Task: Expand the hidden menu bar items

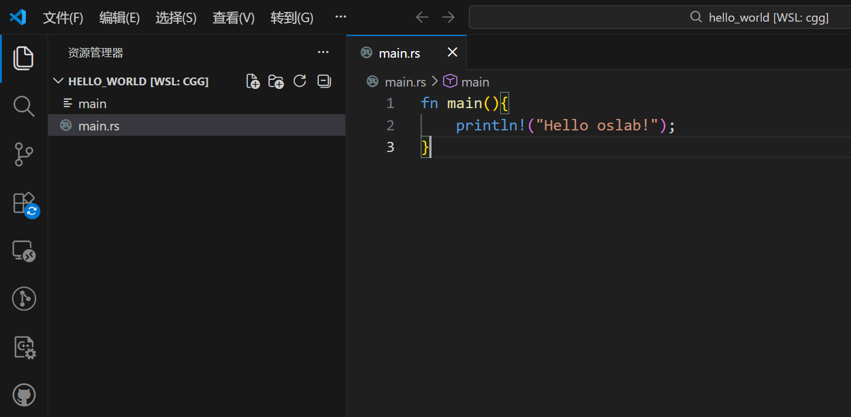Action: [x=341, y=17]
